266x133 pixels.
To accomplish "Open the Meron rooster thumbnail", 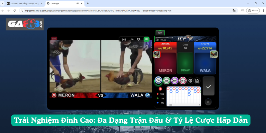I will (x=157, y=54).
